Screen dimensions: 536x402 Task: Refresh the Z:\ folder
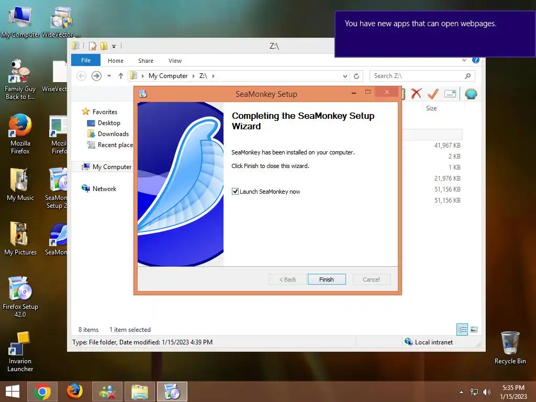[356, 76]
